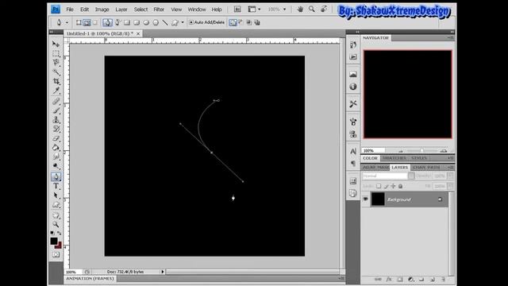Image resolution: width=508 pixels, height=286 pixels.
Task: Click the Hand tool in application bar
Action: [x=300, y=10]
